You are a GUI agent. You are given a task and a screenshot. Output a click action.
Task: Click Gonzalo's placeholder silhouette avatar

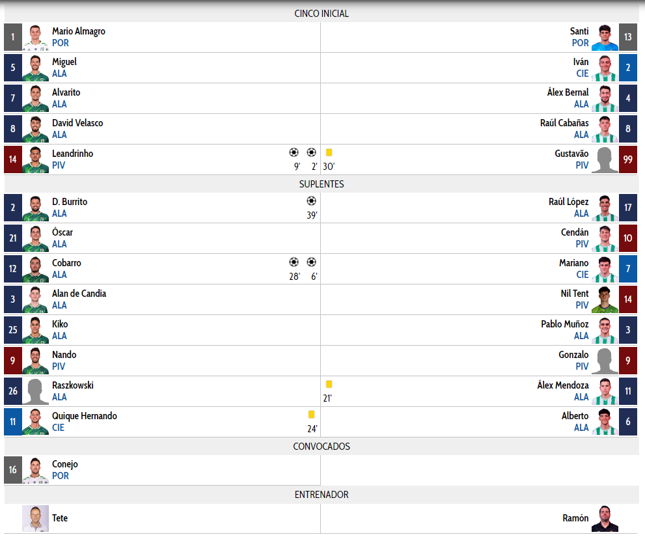pyautogui.click(x=604, y=361)
